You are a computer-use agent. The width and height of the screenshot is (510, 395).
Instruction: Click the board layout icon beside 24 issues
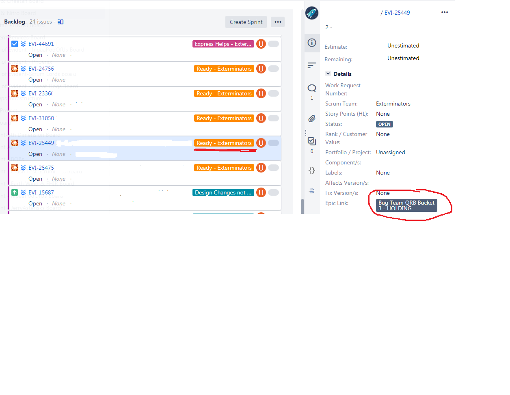(61, 22)
